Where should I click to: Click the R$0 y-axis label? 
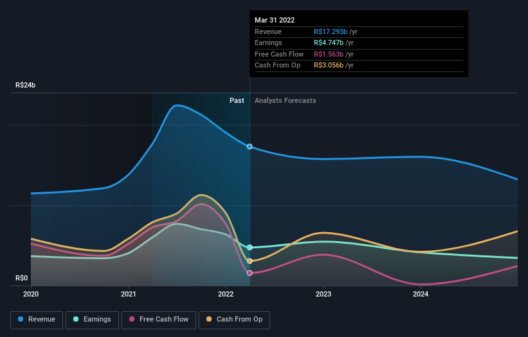(x=22, y=278)
